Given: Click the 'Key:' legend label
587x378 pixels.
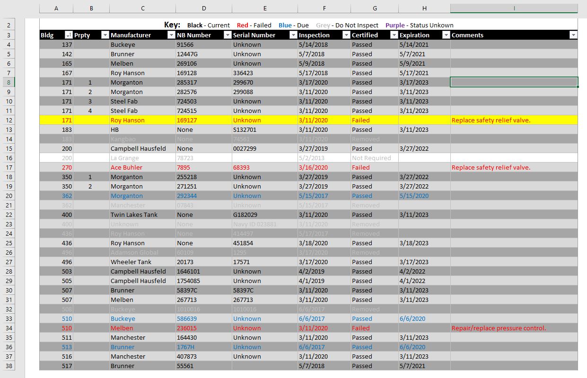Looking at the screenshot, I should pyautogui.click(x=172, y=25).
